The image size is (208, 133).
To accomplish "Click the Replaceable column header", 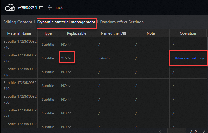I will coord(76,33).
